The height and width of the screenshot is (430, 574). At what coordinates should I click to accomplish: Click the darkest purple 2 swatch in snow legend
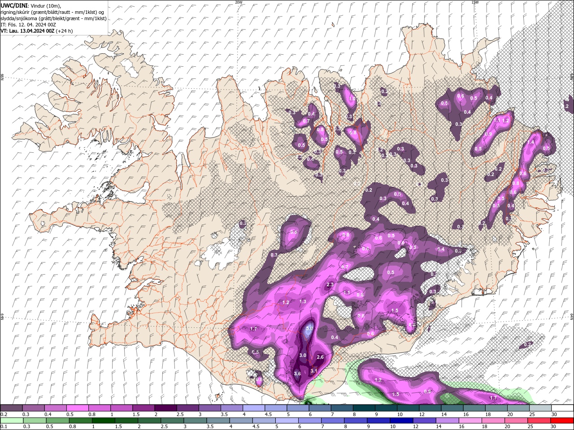click(x=165, y=408)
